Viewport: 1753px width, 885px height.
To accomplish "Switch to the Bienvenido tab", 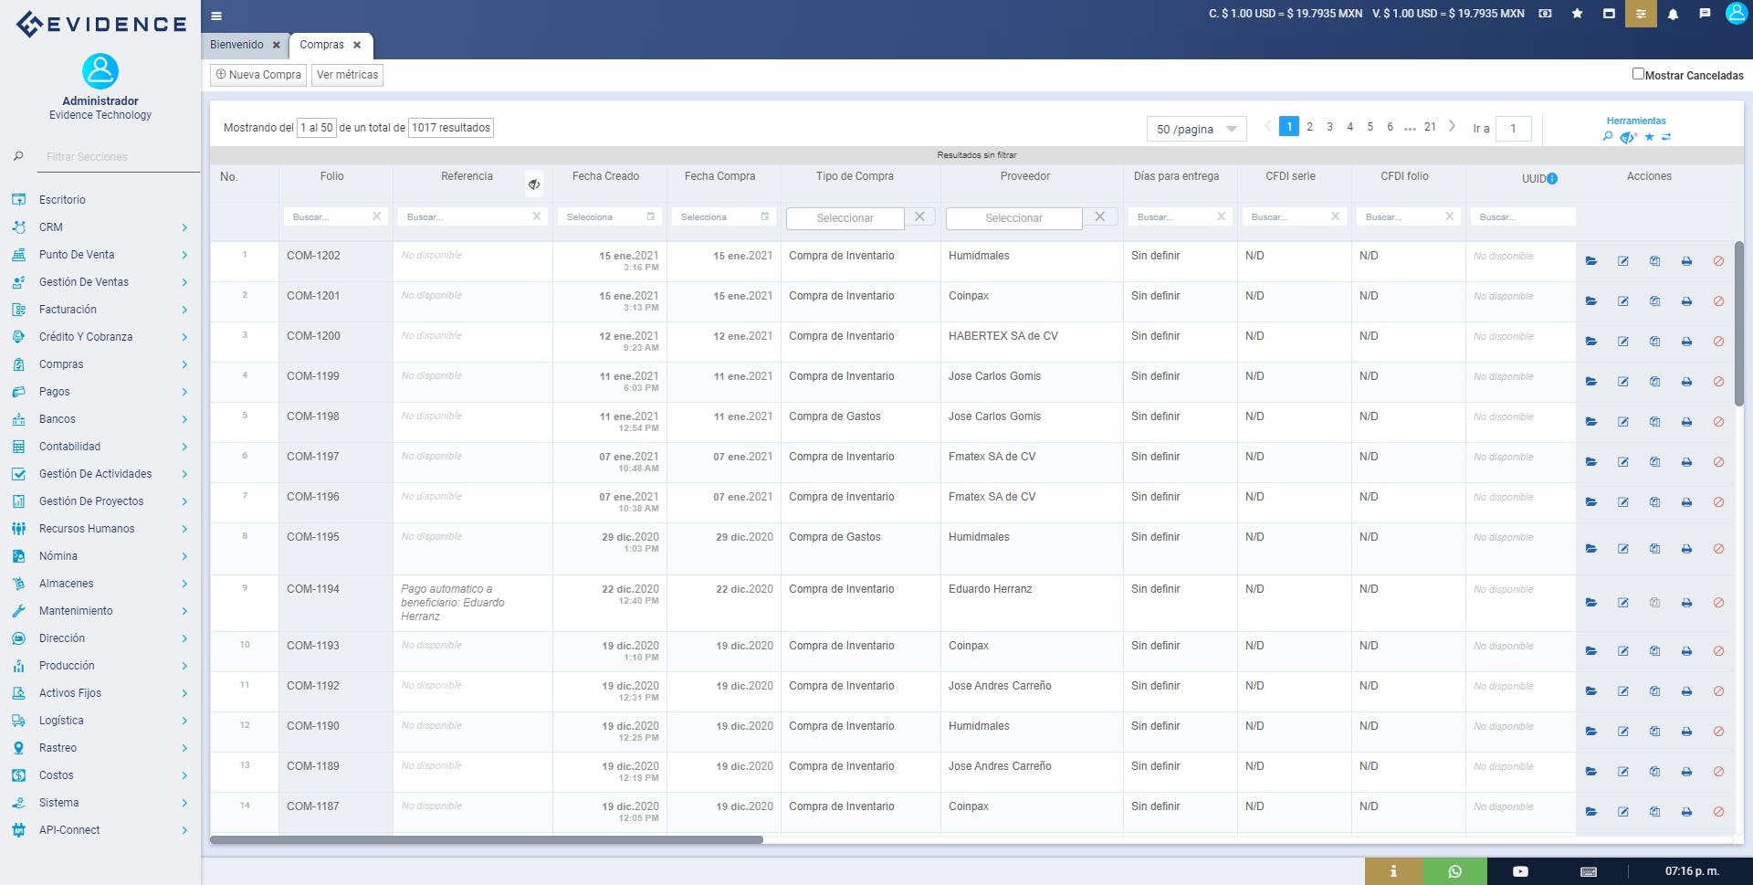I will tap(236, 44).
